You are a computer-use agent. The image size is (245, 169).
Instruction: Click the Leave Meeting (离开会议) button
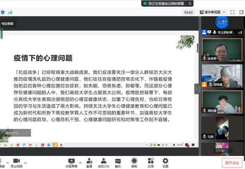coord(232,162)
